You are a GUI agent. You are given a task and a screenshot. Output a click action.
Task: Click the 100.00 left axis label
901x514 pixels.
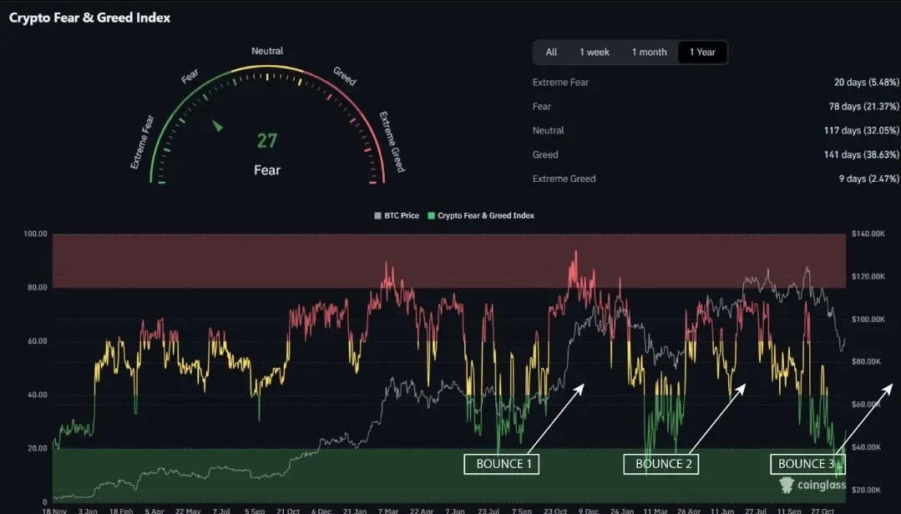(35, 234)
